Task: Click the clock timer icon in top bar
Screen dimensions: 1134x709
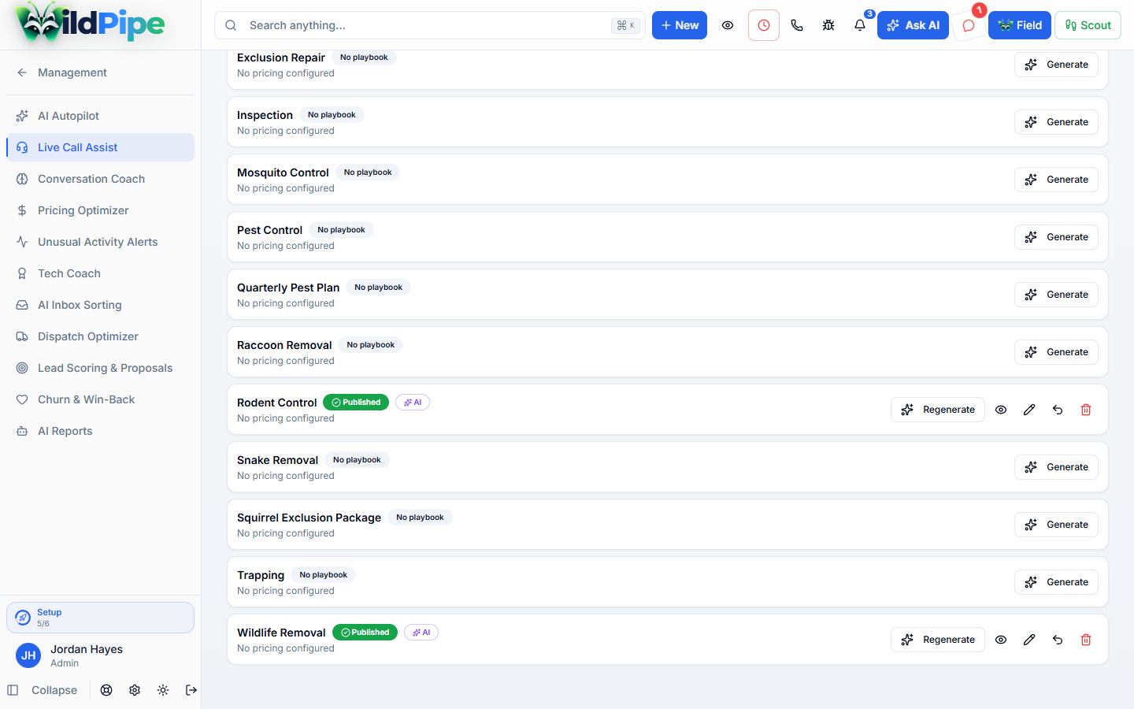Action: point(764,25)
